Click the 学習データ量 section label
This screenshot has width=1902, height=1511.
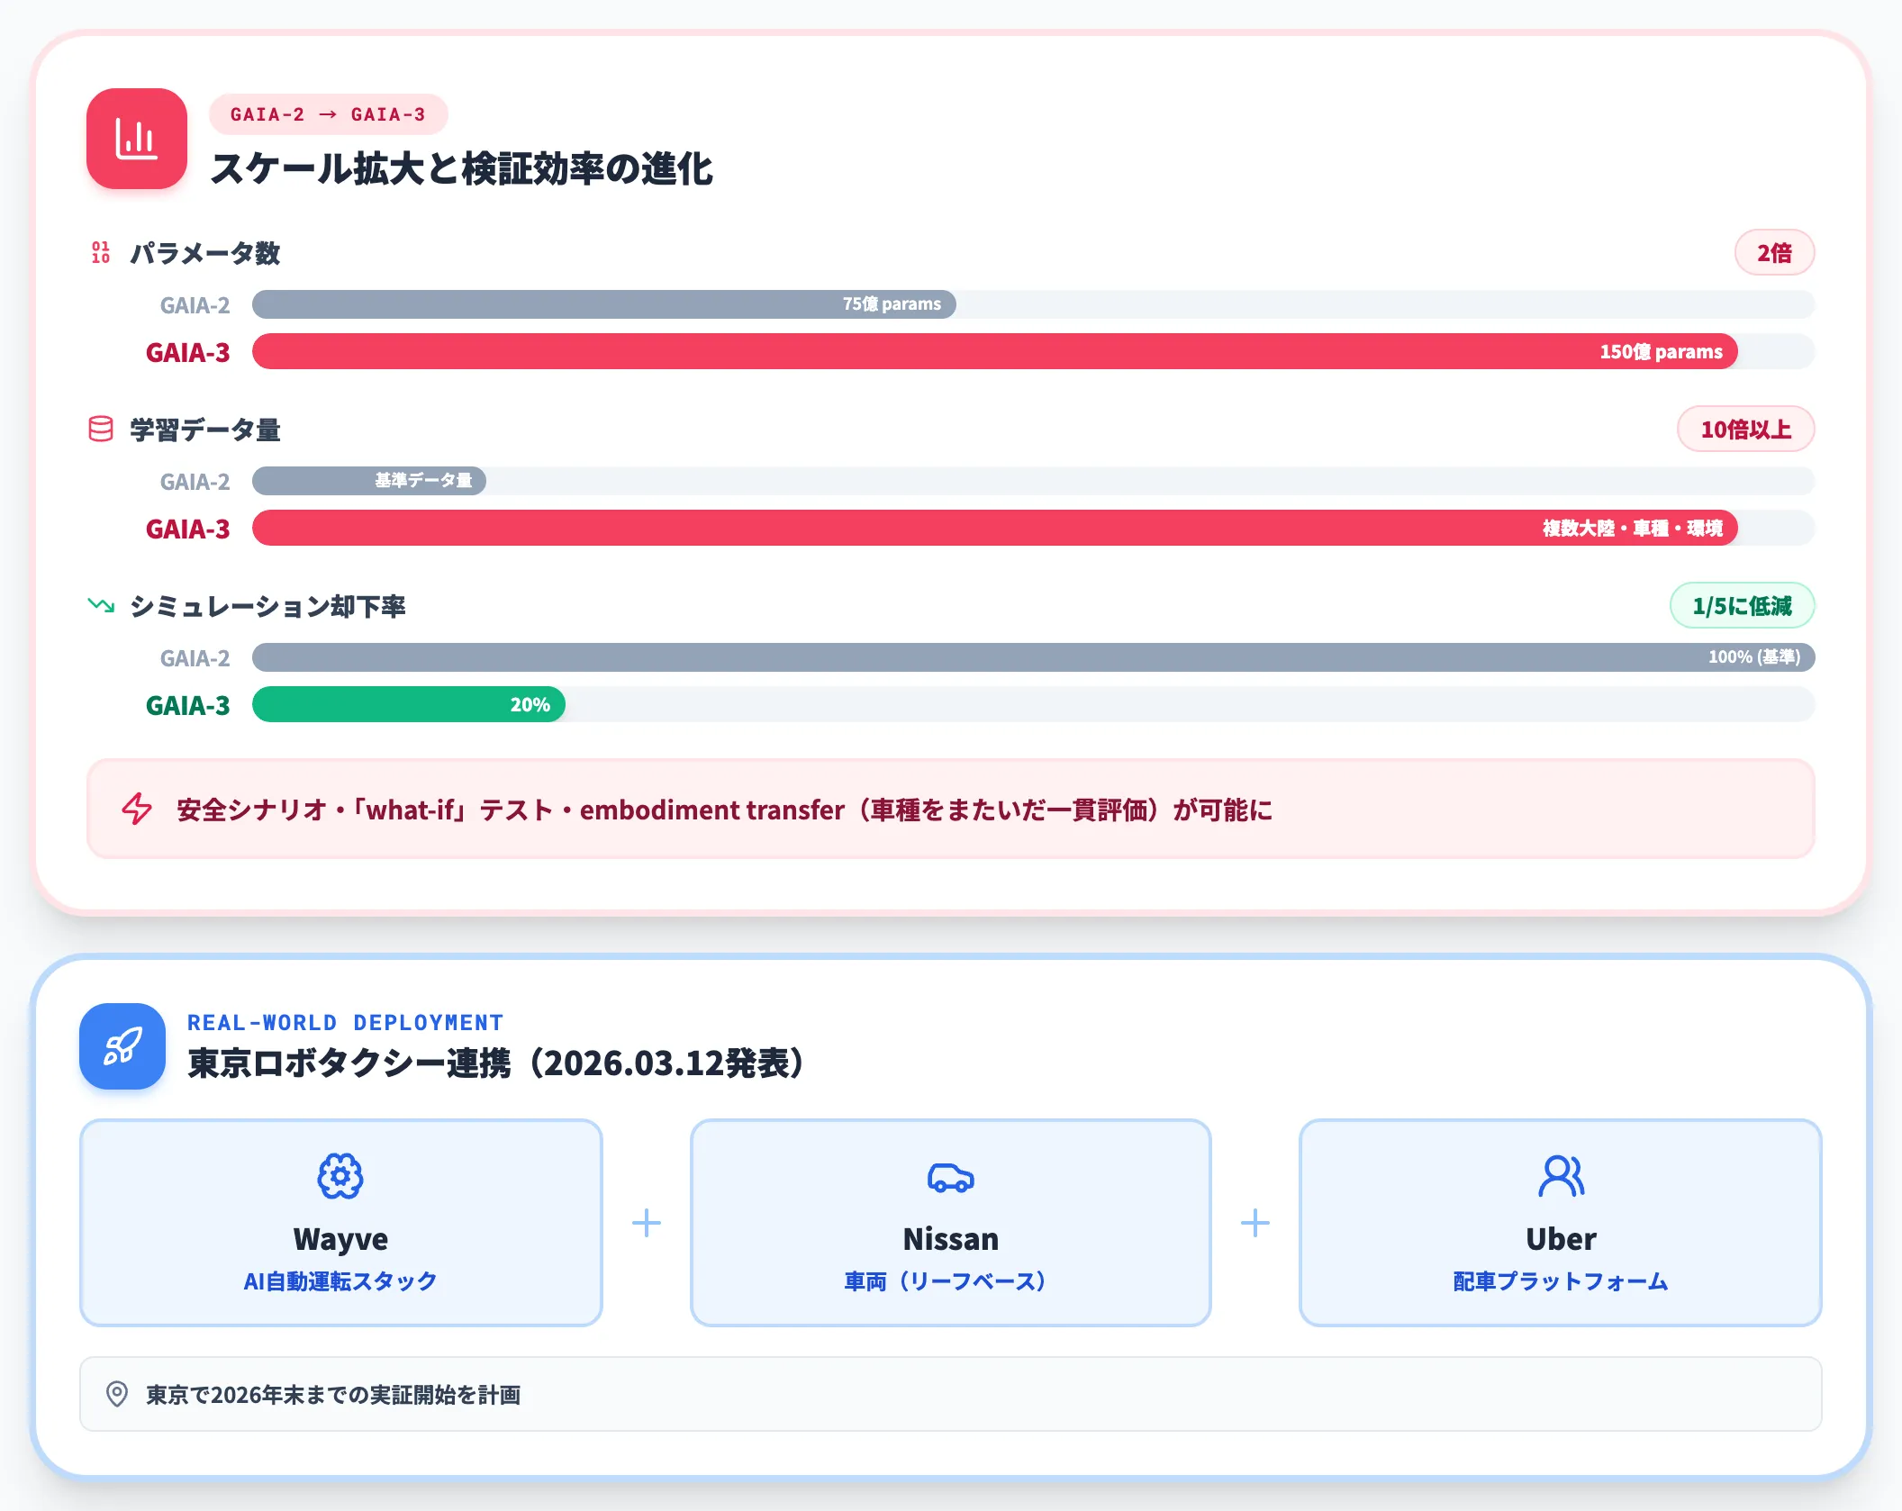click(x=205, y=430)
